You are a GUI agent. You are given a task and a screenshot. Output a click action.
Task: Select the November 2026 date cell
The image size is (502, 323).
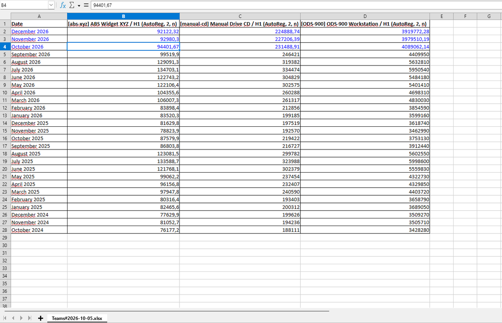click(x=39, y=39)
